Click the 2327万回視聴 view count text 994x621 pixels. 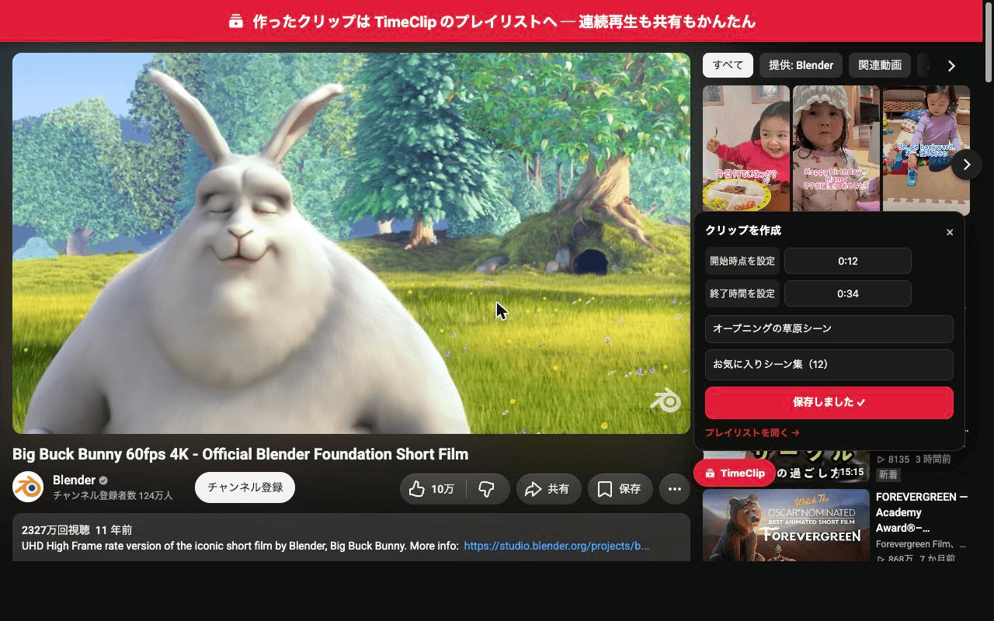coord(55,530)
